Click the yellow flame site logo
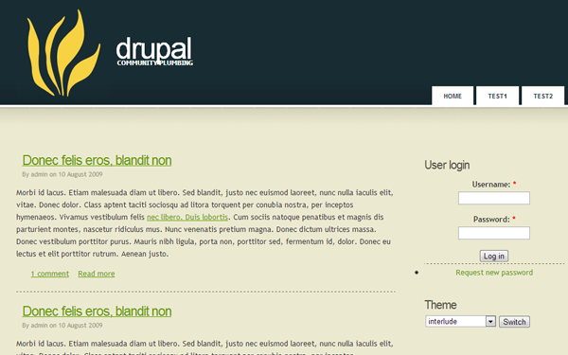Screen dimensions: 568x355 pos(63,53)
